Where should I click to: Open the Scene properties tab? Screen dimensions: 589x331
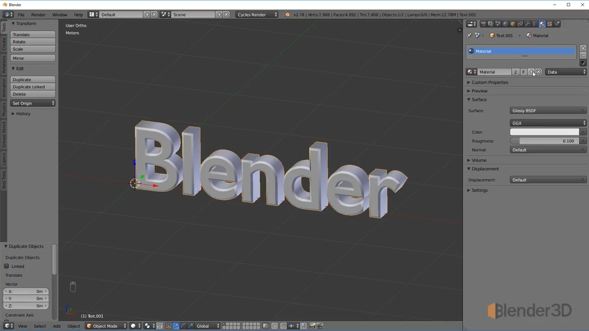pos(498,24)
